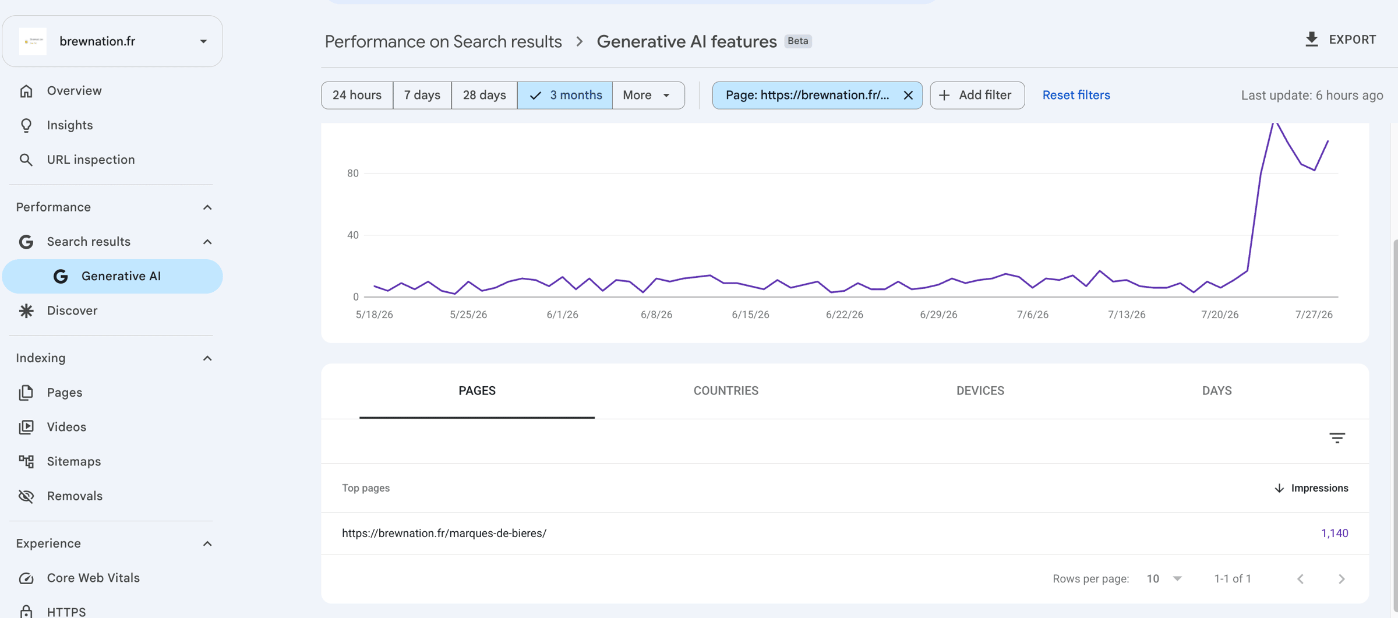Screen dimensions: 1398x618
Task: Open the Overview home icon
Action: (x=26, y=91)
